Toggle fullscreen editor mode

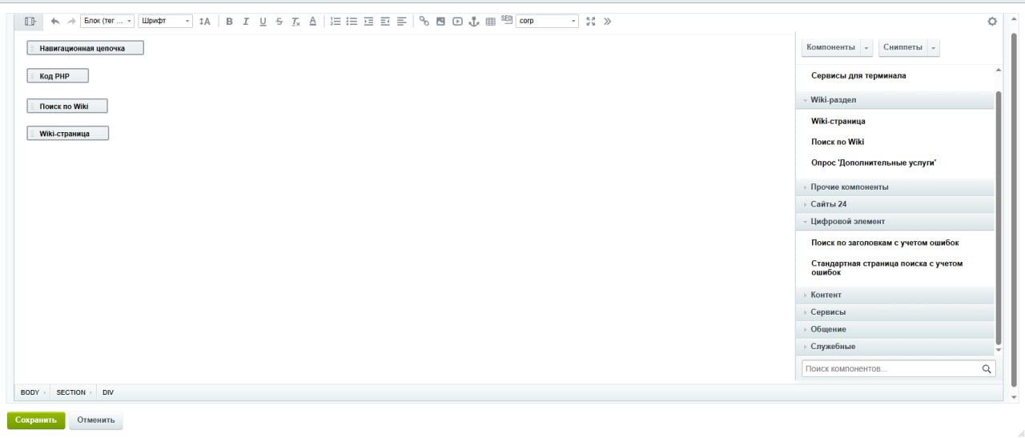coord(591,22)
